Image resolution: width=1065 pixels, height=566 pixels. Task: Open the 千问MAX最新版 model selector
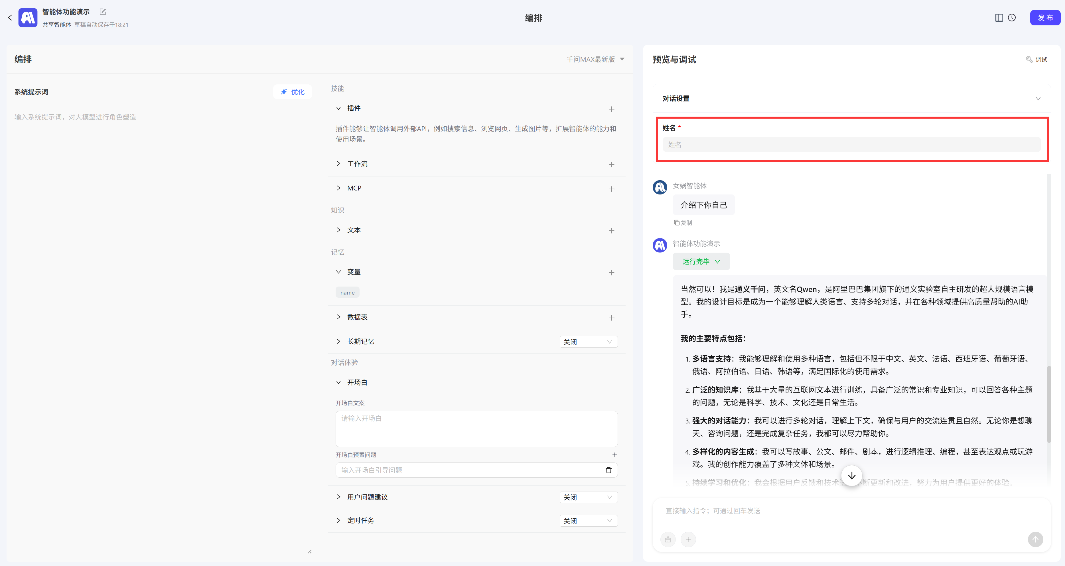pyautogui.click(x=595, y=59)
